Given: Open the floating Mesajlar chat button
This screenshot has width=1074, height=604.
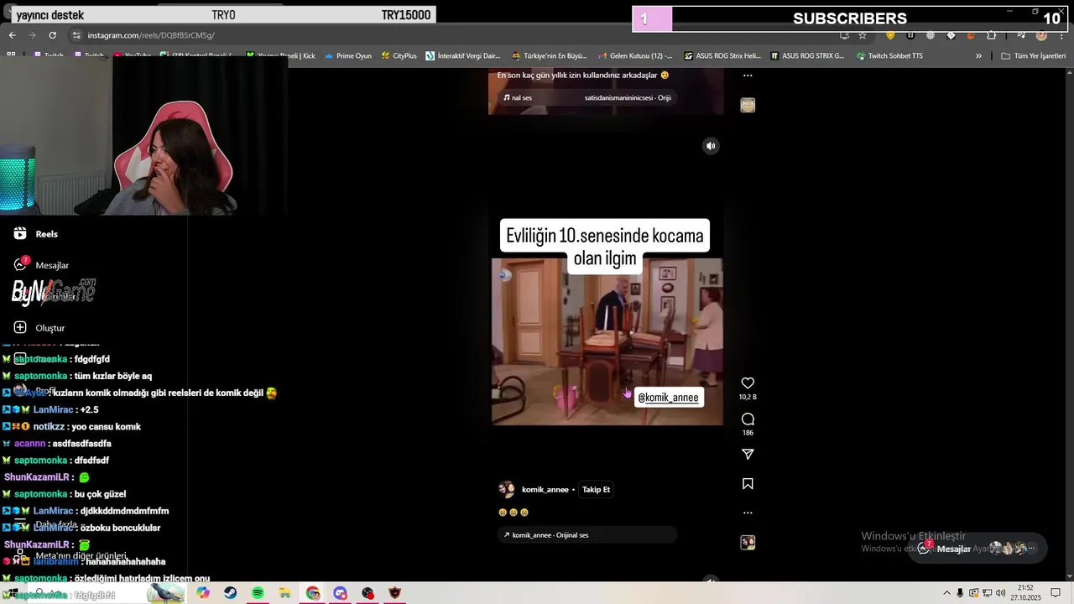Looking at the screenshot, I should (977, 549).
